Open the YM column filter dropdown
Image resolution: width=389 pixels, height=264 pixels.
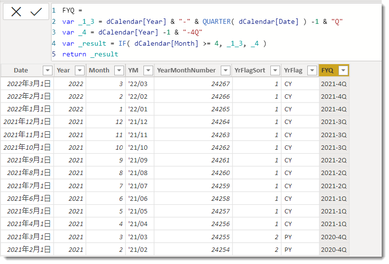coord(148,70)
